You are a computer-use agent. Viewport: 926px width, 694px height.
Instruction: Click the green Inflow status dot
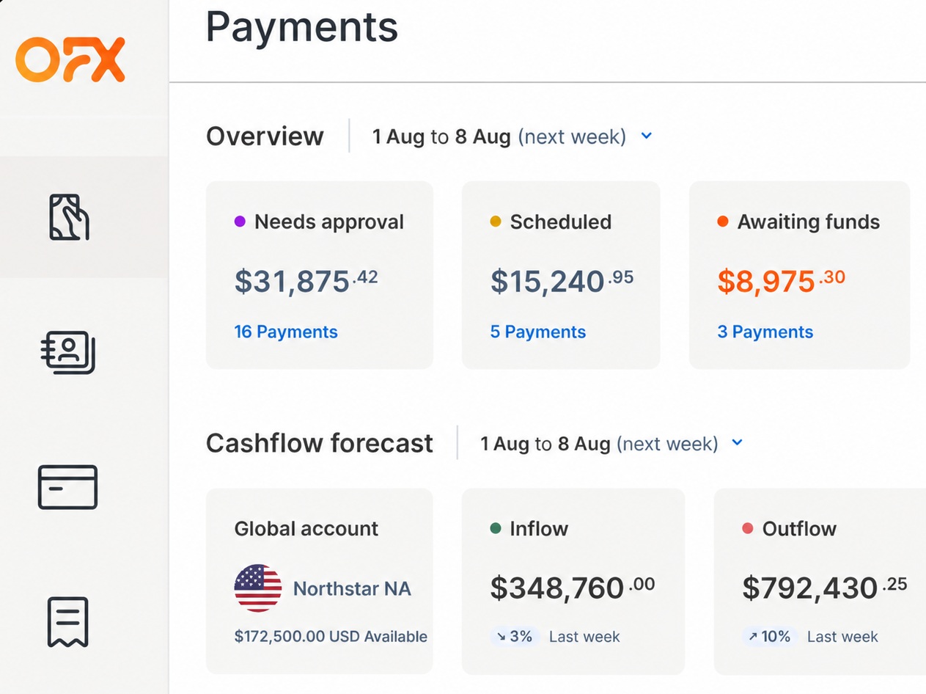496,528
